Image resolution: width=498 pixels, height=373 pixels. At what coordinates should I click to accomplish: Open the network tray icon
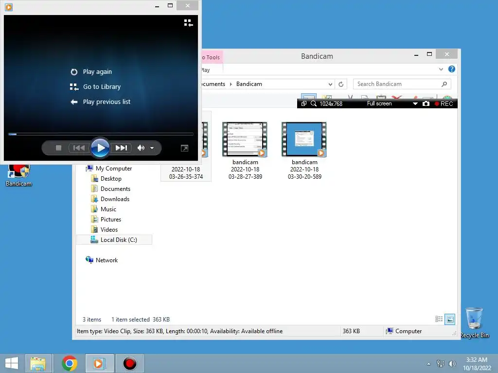441,363
